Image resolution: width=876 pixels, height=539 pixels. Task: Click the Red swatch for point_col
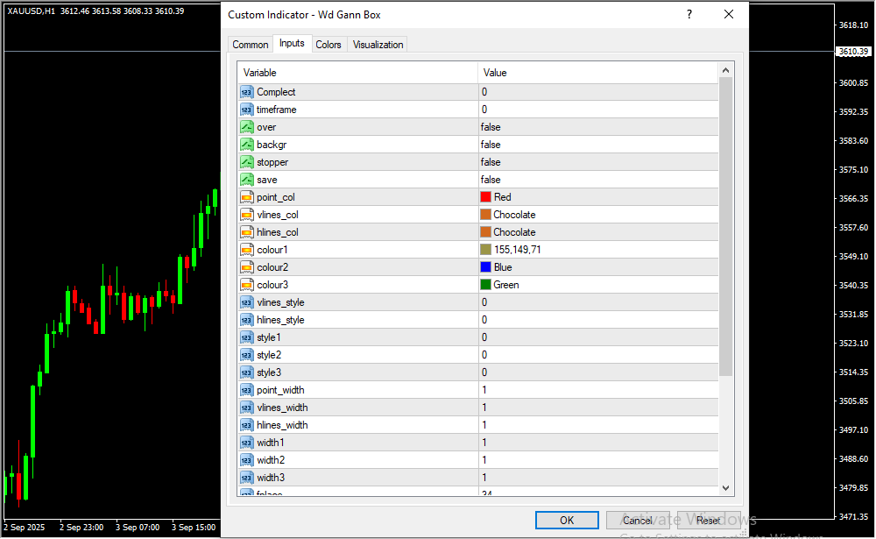pos(486,197)
